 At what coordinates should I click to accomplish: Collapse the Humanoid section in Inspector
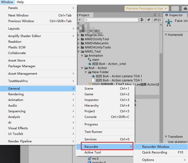166,35
